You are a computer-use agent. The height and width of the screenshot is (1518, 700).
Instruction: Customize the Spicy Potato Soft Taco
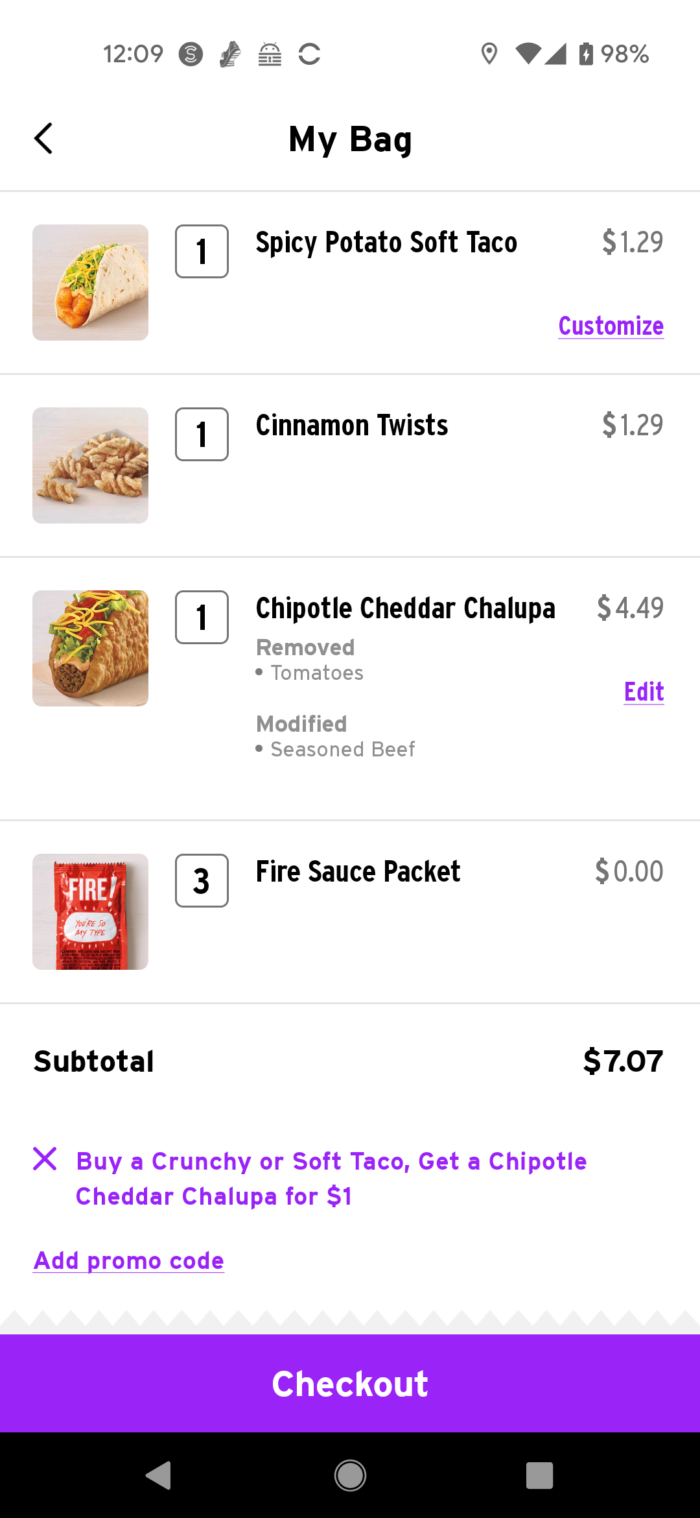coord(611,326)
